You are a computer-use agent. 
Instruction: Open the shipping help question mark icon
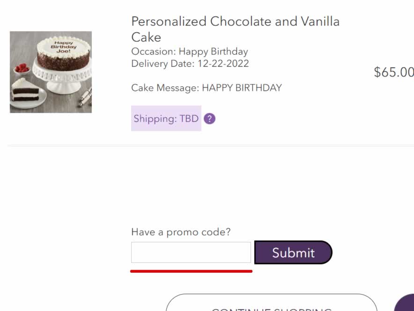tap(210, 119)
